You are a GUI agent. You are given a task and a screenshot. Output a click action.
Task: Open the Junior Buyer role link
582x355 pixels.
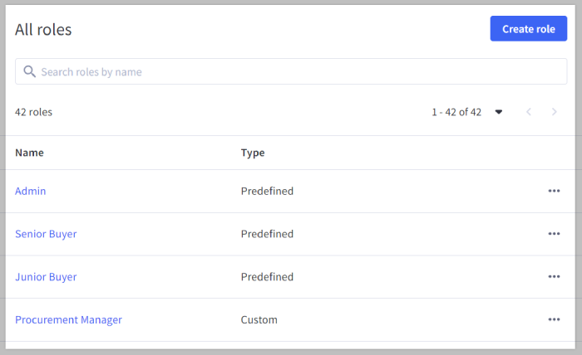(x=46, y=277)
